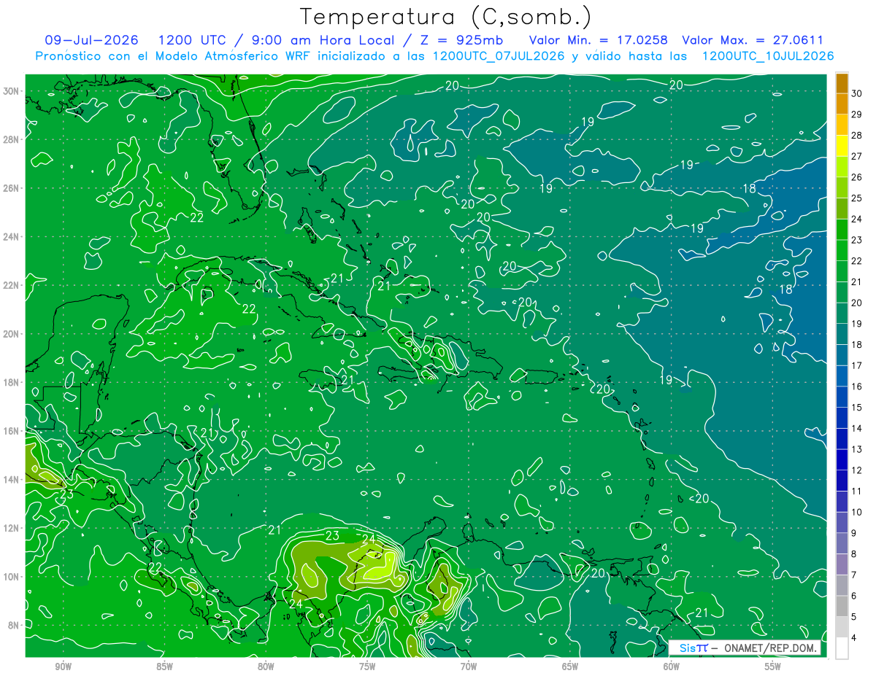Image resolution: width=876 pixels, height=676 pixels.
Task: Click the '22N' latitude label
Action: (11, 285)
